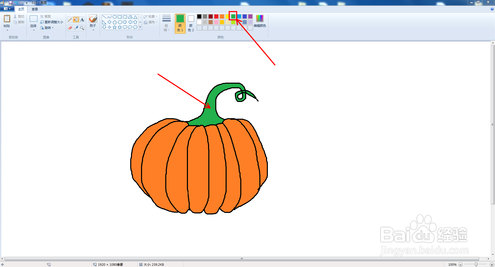Pick the red color swatch
Viewport: 495px width, 267px height.
coord(216,16)
